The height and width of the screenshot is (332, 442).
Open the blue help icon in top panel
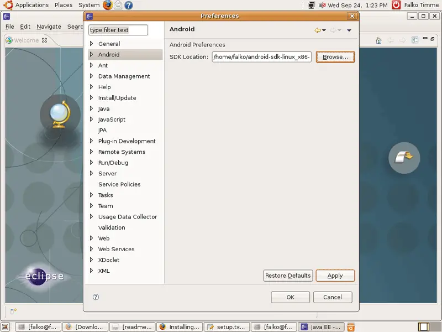129,5
